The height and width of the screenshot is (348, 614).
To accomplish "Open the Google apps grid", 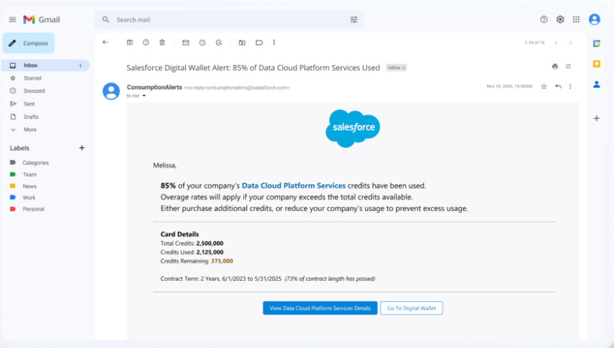I will pyautogui.click(x=576, y=19).
